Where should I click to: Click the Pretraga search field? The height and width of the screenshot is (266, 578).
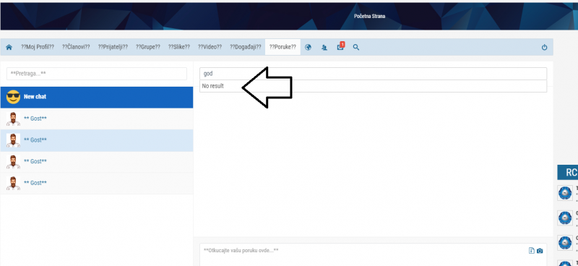(97, 74)
